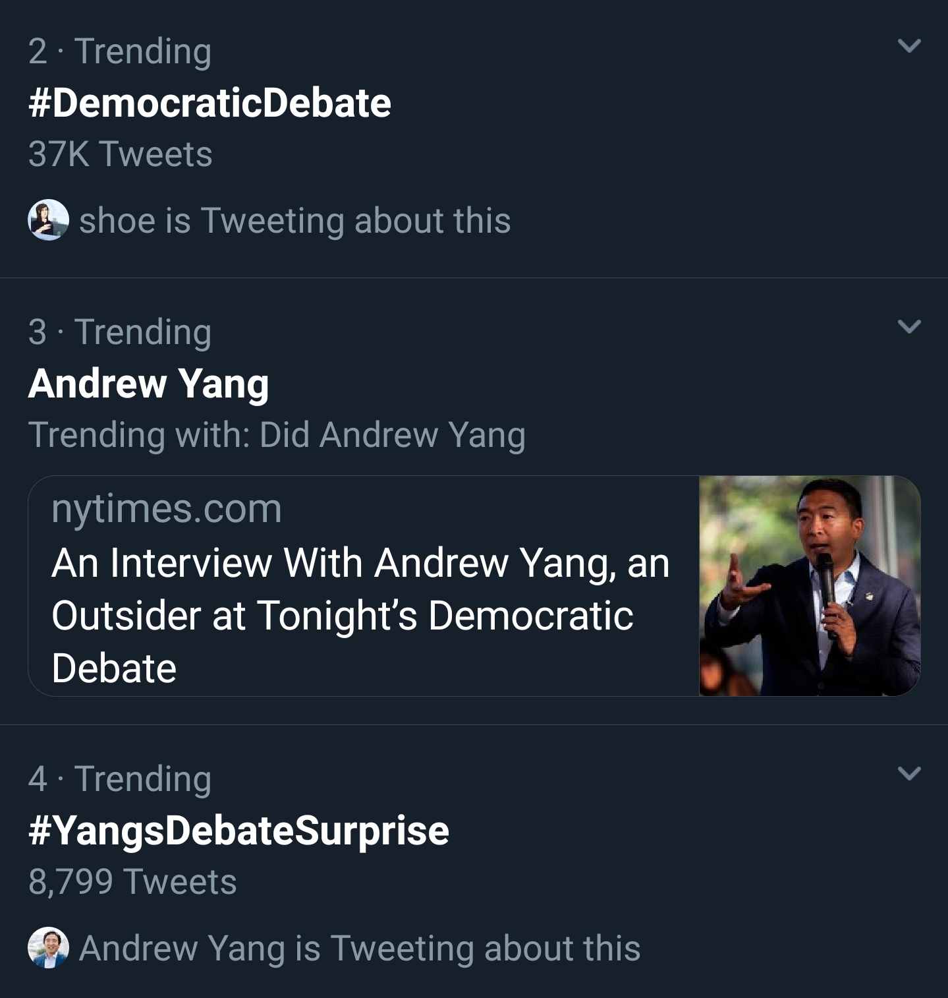Open the Andrew Yang trending topic
Screen dimensions: 948x998
[149, 384]
